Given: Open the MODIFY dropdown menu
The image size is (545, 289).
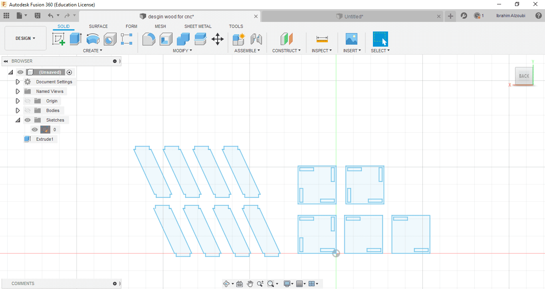Looking at the screenshot, I should pyautogui.click(x=182, y=51).
